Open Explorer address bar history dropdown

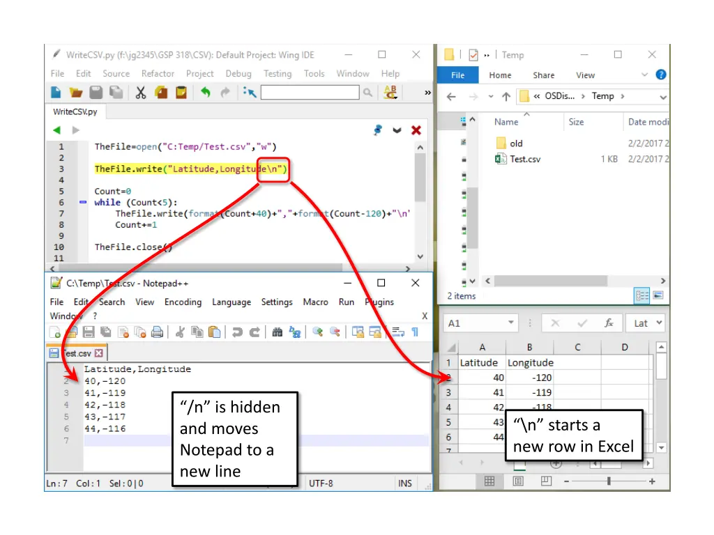pyautogui.click(x=663, y=97)
